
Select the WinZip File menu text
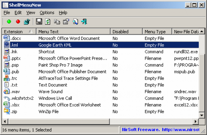(49, 112)
